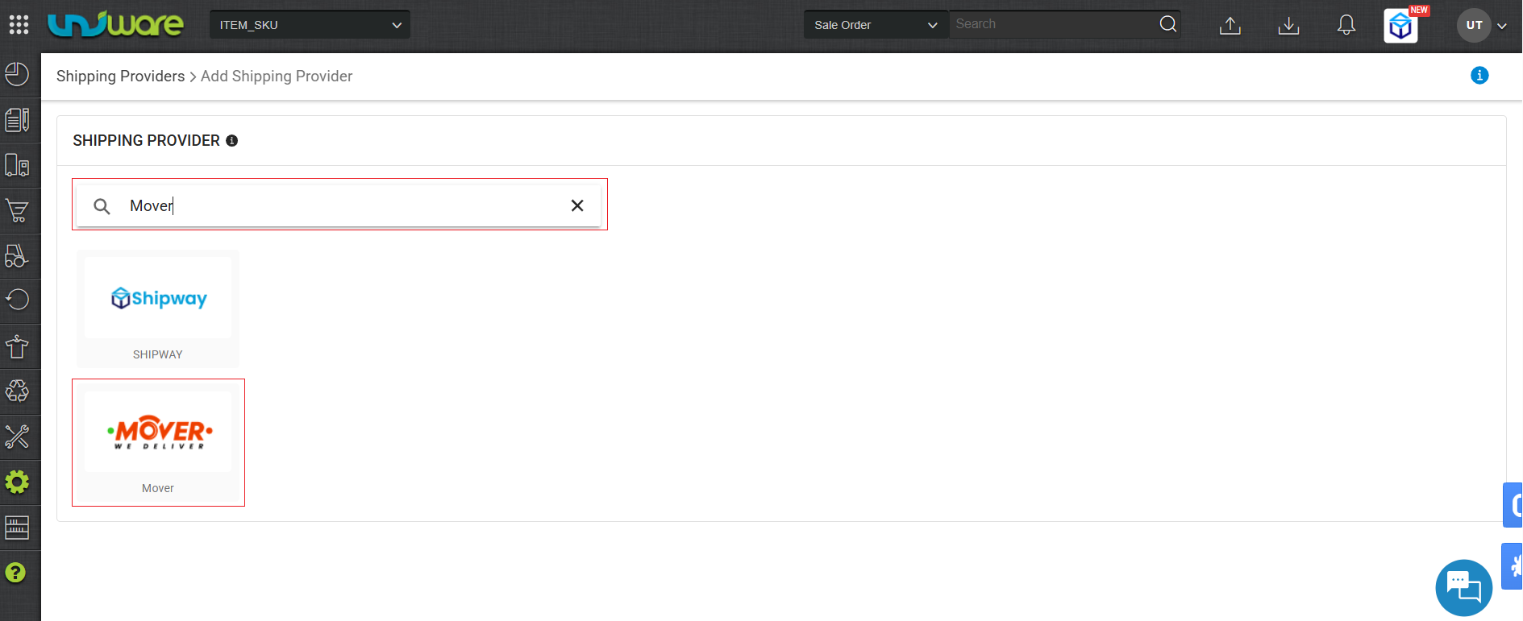The image size is (1523, 621).
Task: Click the Uniware logo
Action: (x=115, y=25)
